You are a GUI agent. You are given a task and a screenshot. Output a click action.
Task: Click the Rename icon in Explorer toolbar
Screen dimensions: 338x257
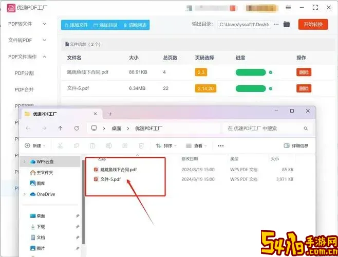(x=109, y=146)
